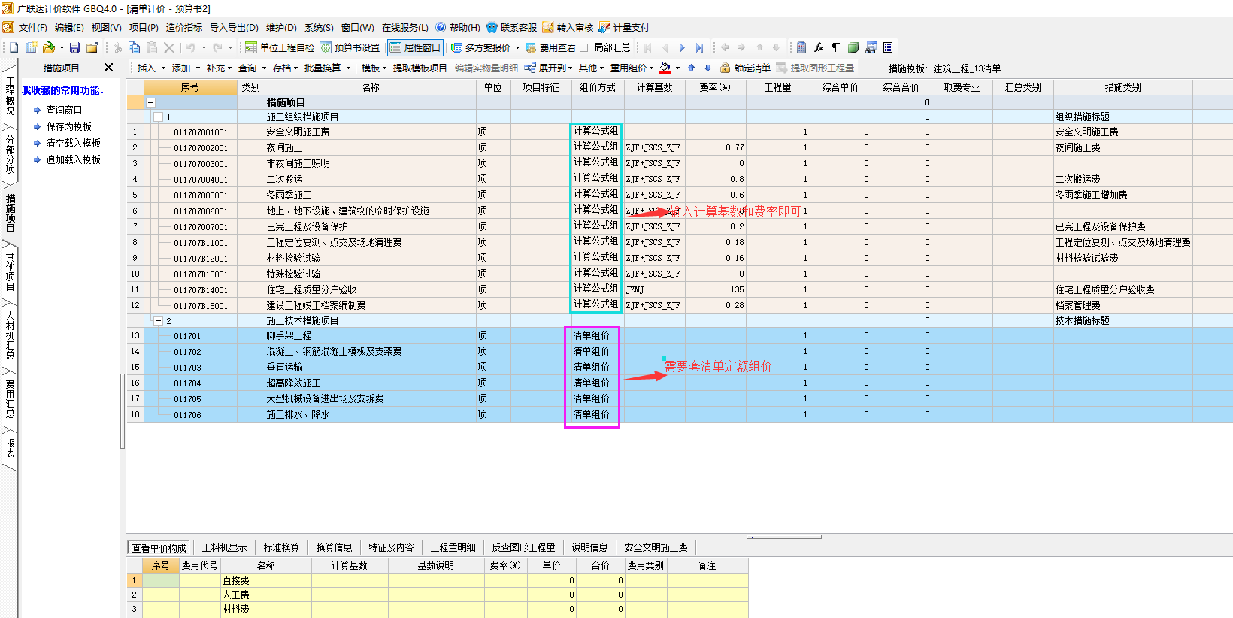Click 查询窗口 link
Viewport: 1233px width, 618px height.
coord(64,110)
